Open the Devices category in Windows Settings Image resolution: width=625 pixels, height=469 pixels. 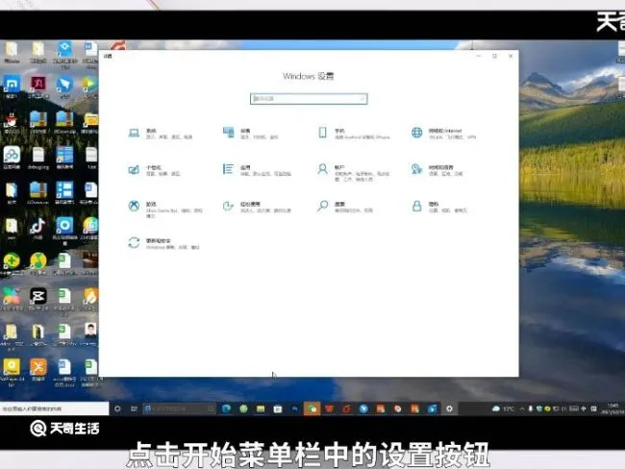pos(251,134)
